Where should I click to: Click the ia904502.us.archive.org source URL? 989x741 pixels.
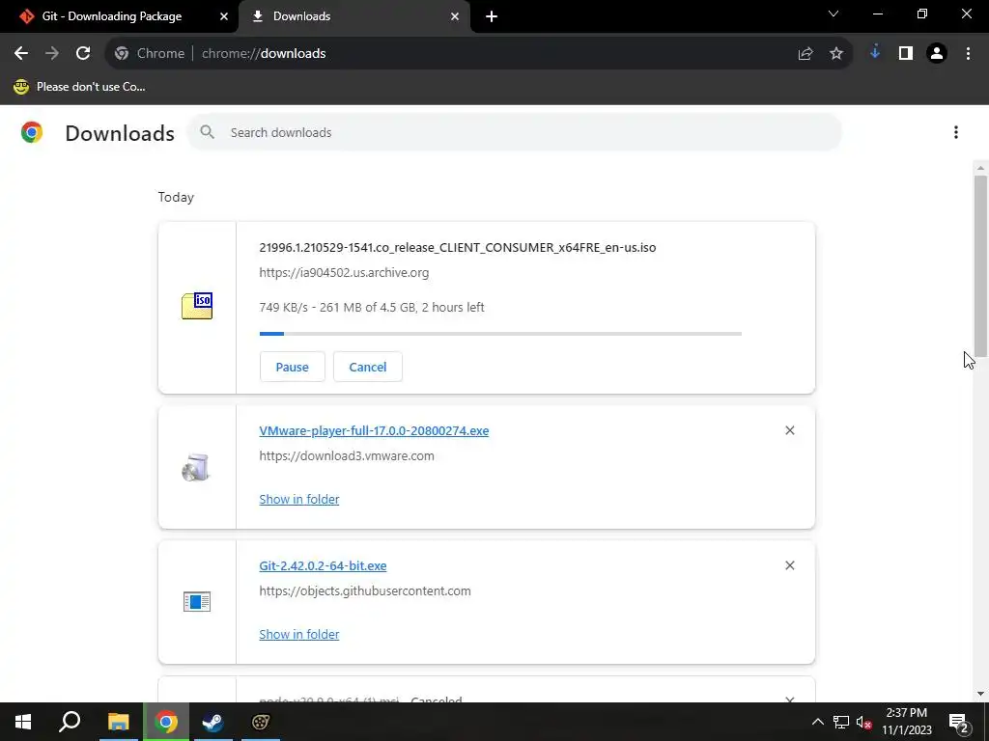tap(344, 273)
